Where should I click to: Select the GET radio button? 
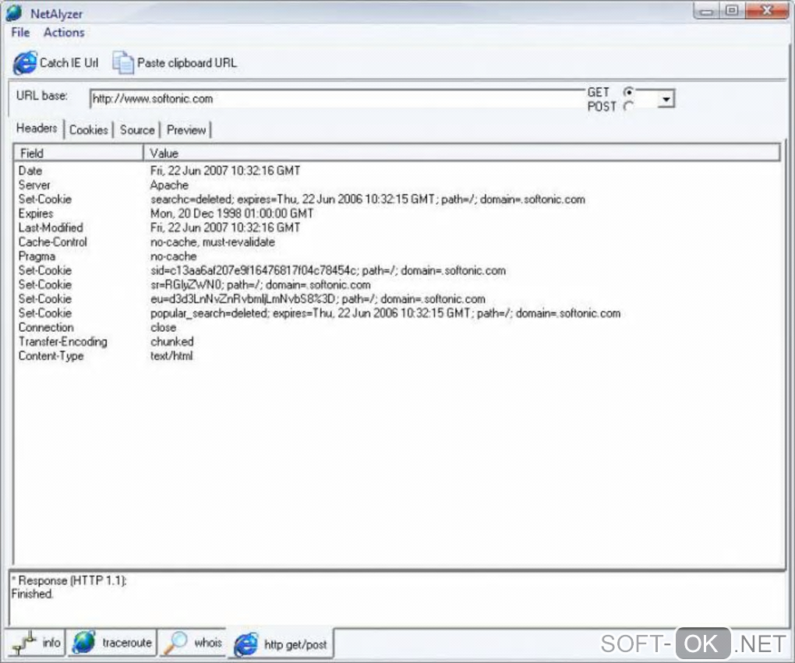[629, 92]
